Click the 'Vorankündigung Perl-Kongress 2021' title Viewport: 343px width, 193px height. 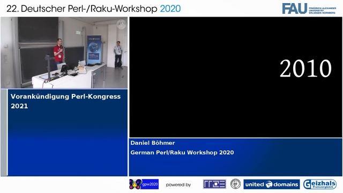[x=65, y=101]
